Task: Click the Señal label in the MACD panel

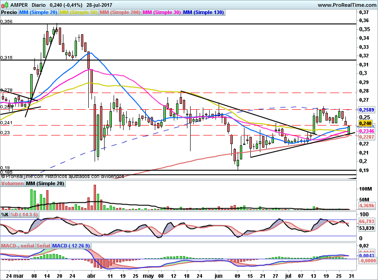Action: tap(43, 246)
